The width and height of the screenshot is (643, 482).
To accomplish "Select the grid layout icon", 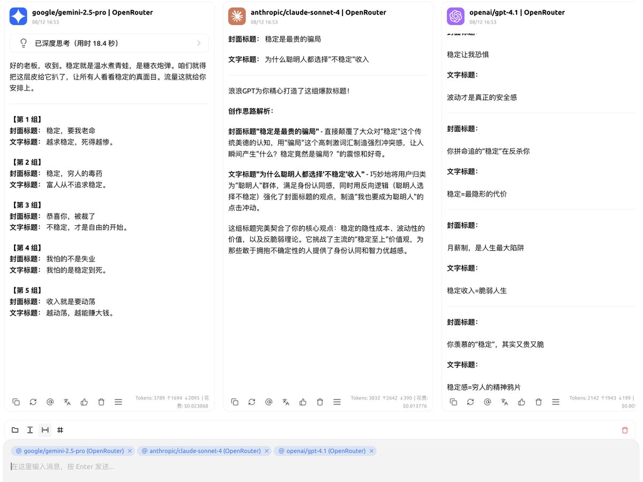I will 60,430.
